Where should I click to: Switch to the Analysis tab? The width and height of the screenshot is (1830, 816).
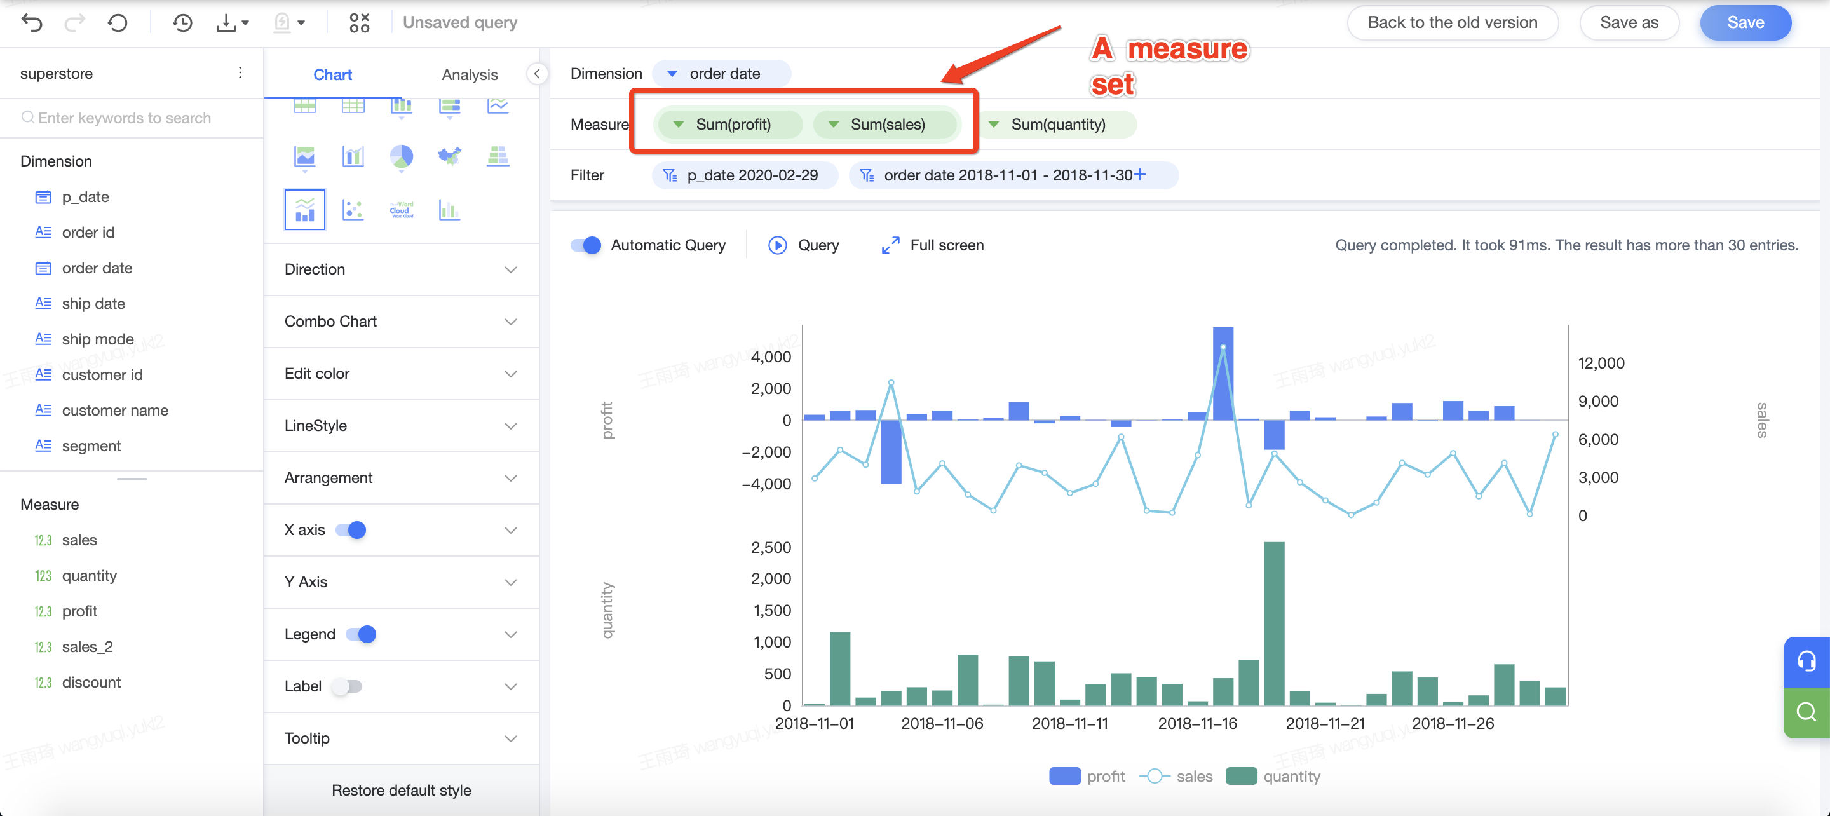(470, 74)
